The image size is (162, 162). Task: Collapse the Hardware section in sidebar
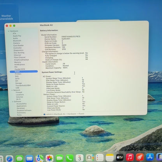point(9,31)
